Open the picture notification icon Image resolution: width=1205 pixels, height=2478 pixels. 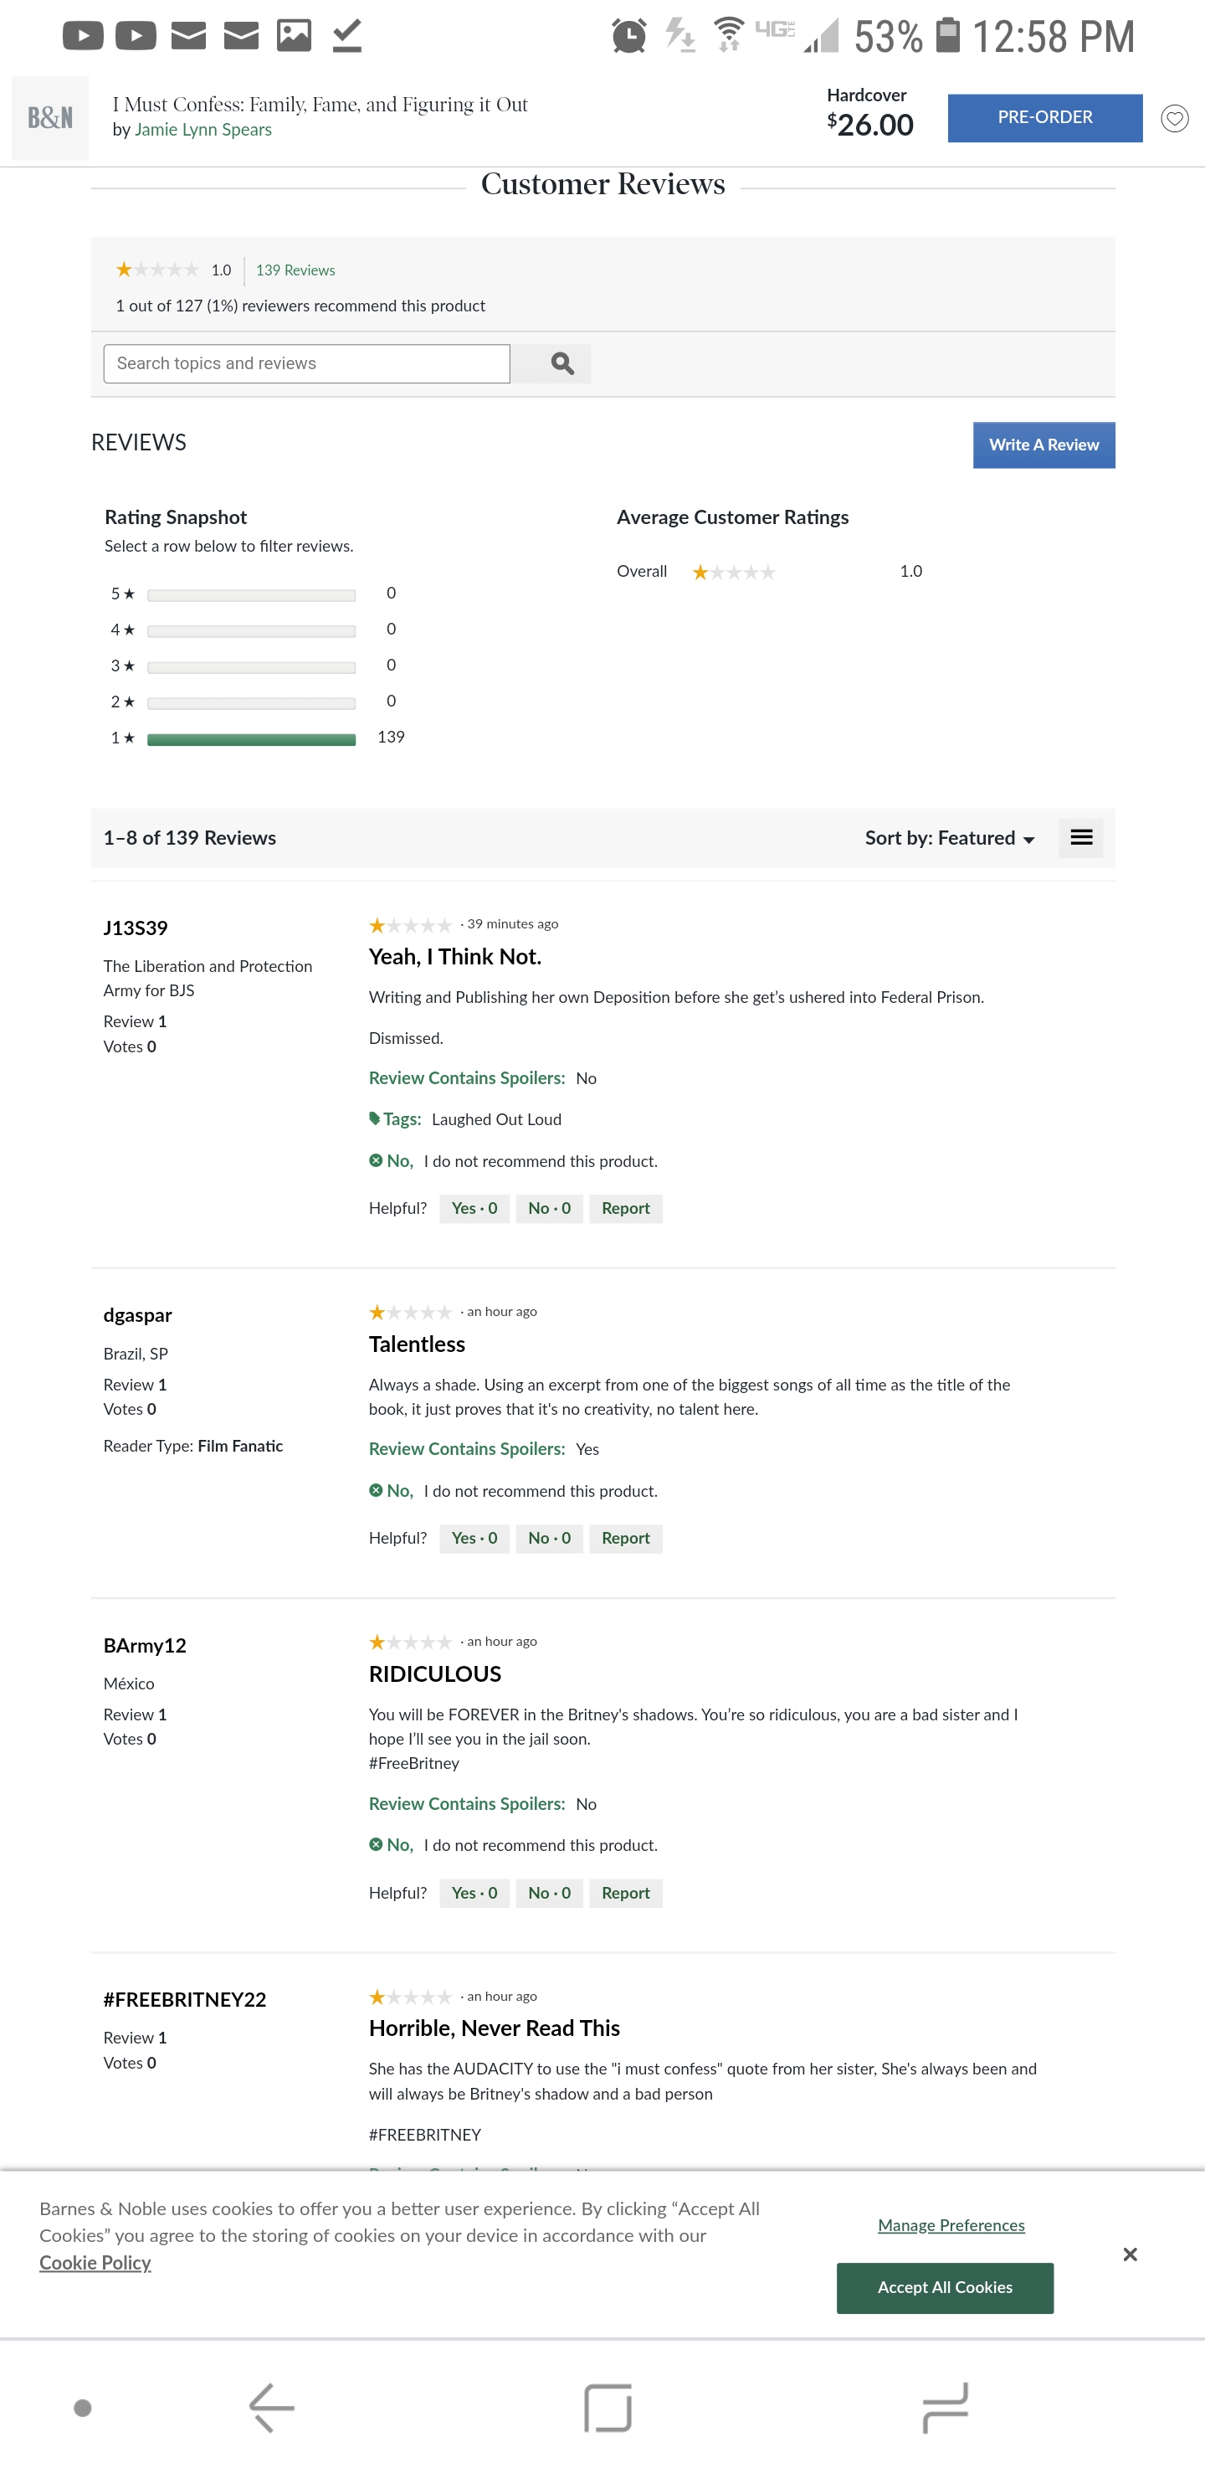295,36
